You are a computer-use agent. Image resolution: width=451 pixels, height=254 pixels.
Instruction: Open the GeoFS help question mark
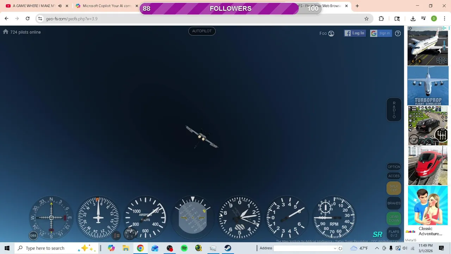coord(398,34)
